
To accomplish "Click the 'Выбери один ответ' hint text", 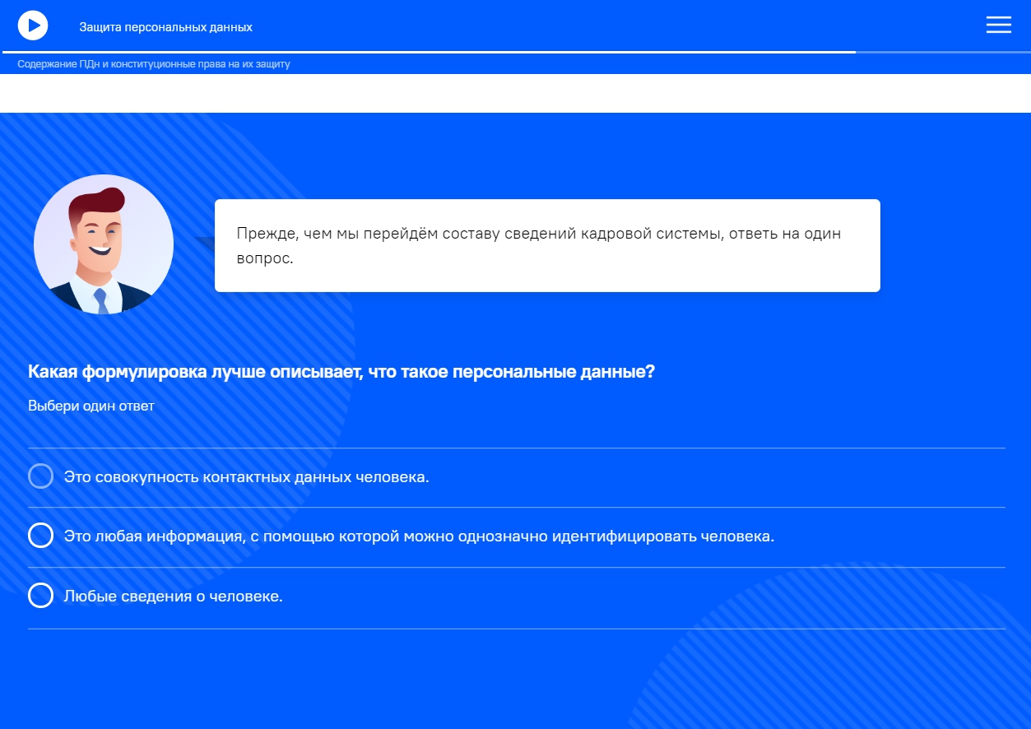I will coord(91,406).
